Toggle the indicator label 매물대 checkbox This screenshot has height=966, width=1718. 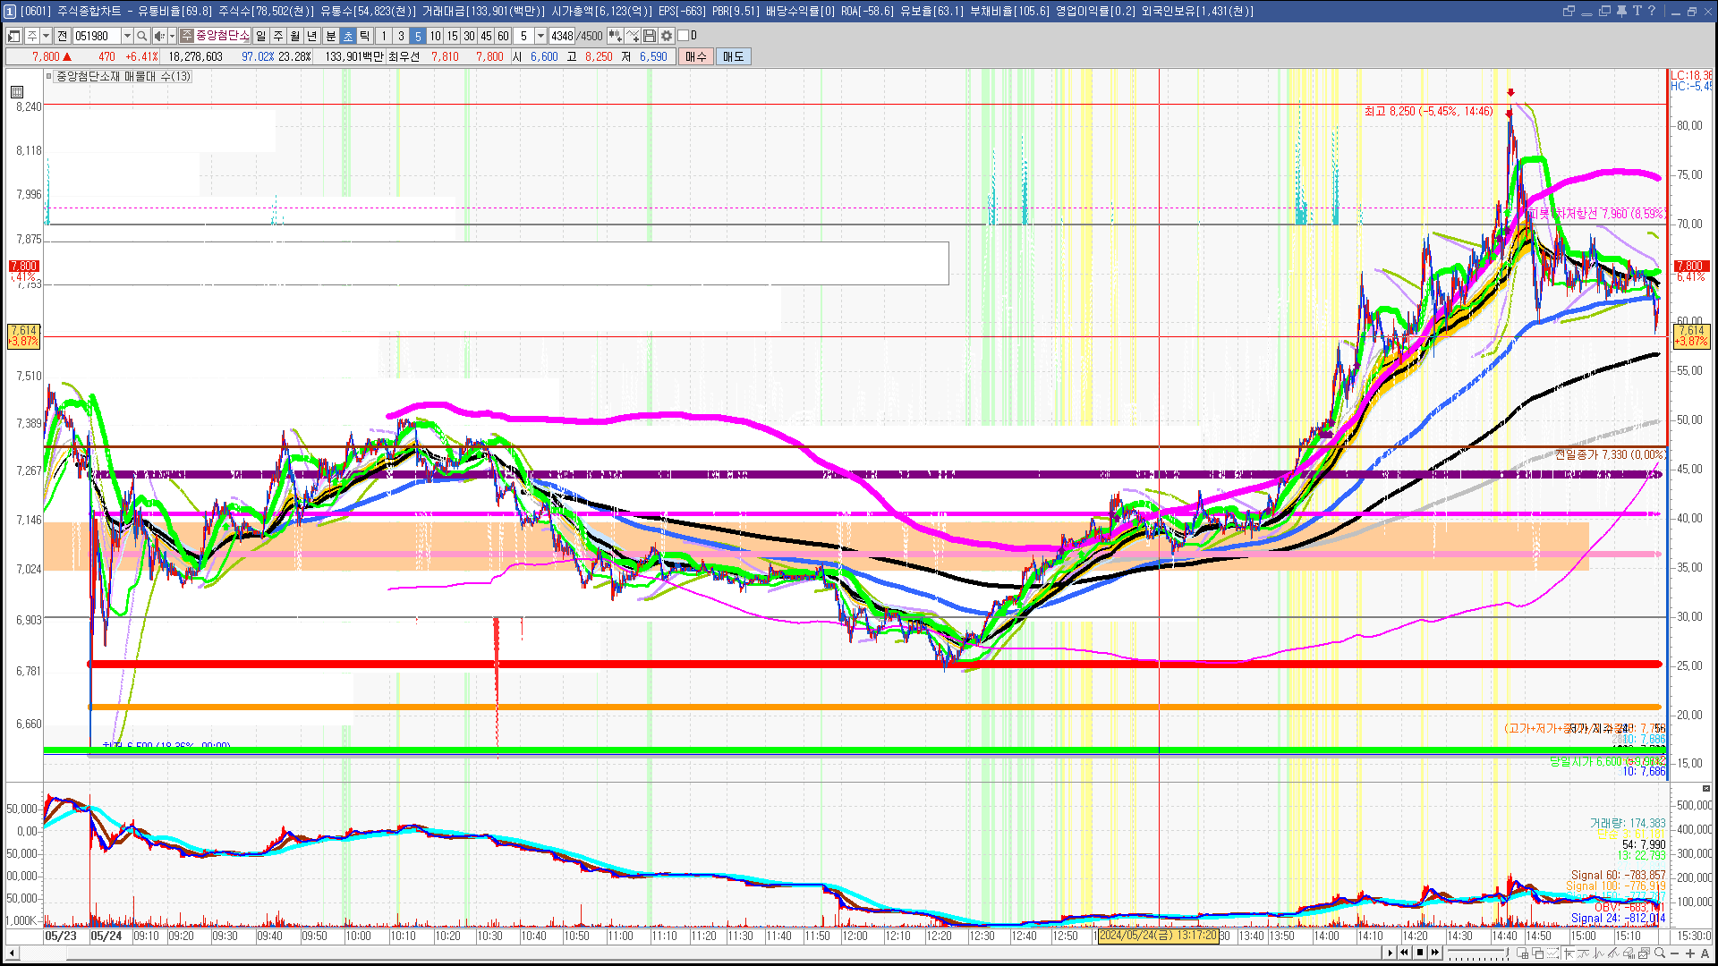tap(49, 76)
